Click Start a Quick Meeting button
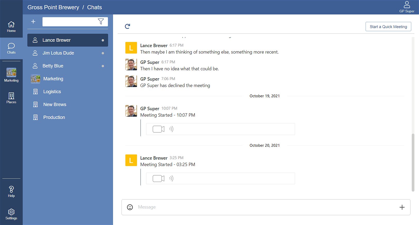 tap(388, 27)
